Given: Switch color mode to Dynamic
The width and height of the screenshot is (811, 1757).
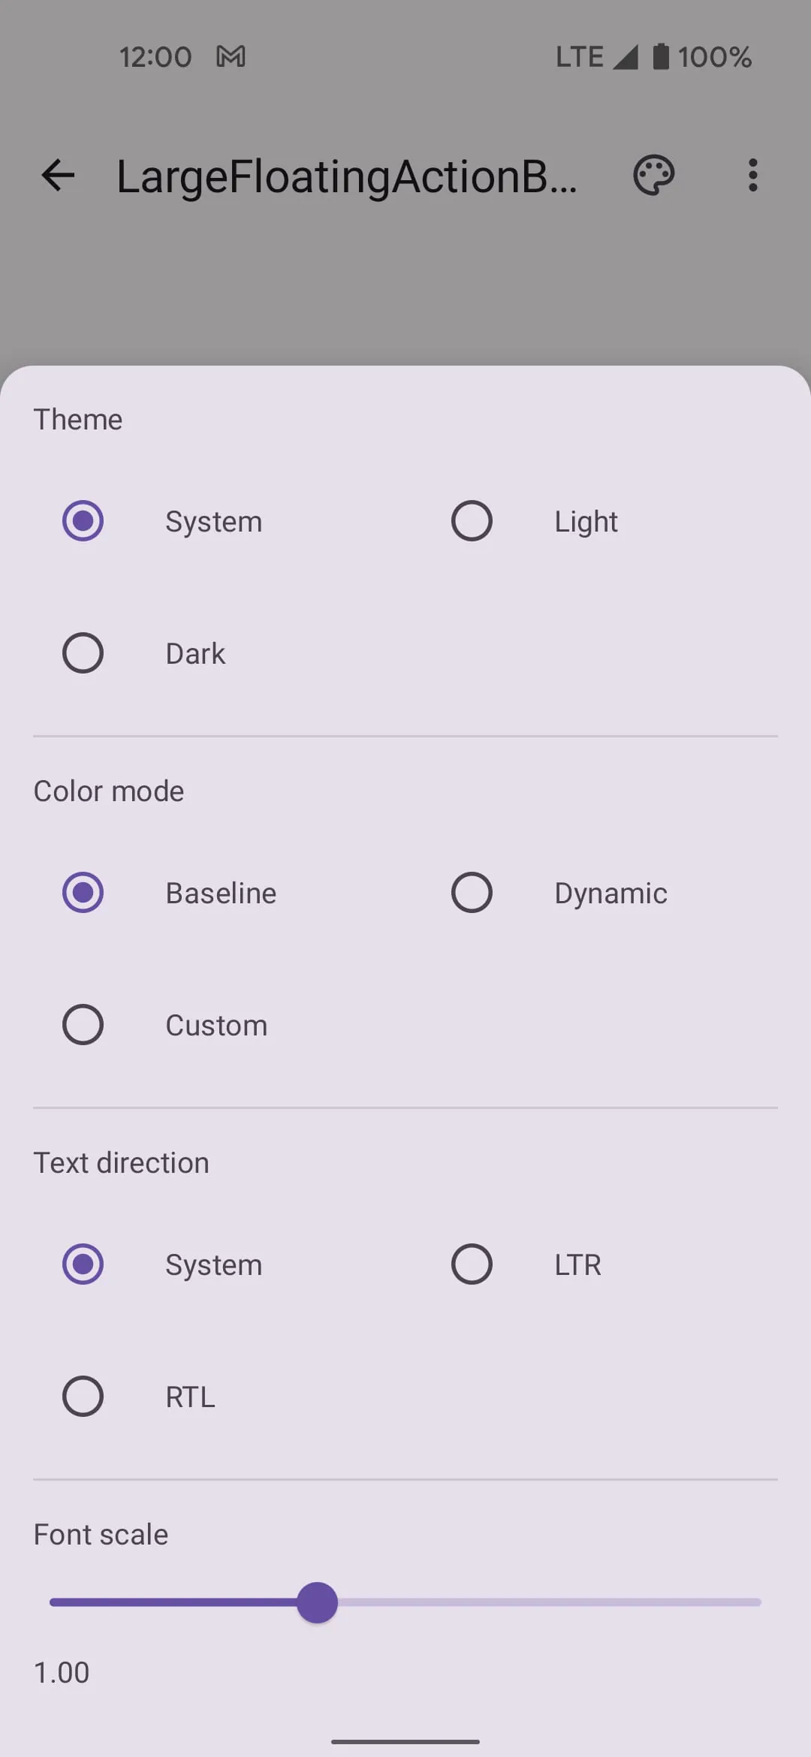Looking at the screenshot, I should tap(472, 892).
